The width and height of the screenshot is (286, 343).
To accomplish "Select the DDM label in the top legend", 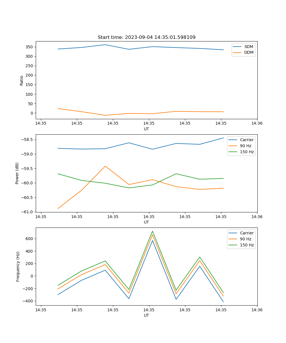I will (249, 52).
